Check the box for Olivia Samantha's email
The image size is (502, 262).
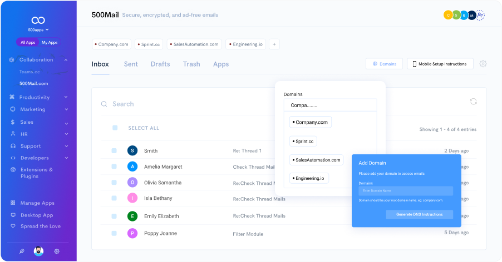[x=114, y=182]
